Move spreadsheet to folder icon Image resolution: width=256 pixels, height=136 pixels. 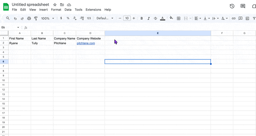(x=62, y=5)
